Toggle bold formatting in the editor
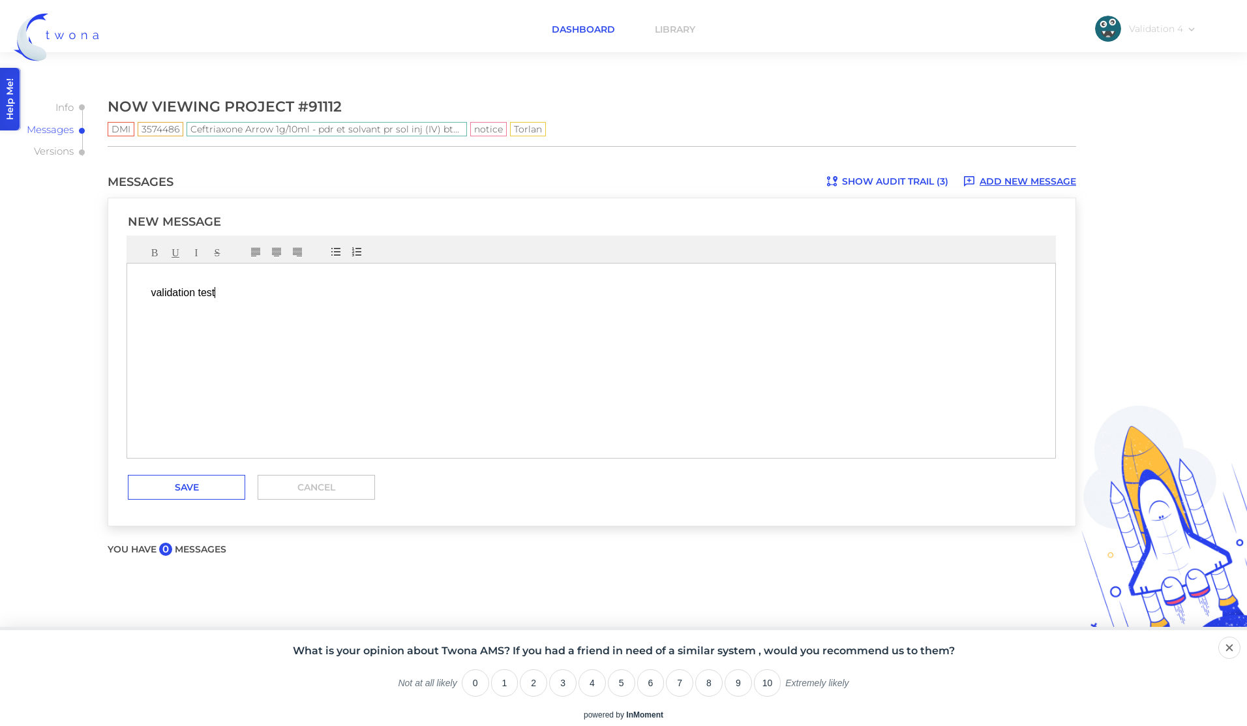The width and height of the screenshot is (1247, 726). [155, 252]
